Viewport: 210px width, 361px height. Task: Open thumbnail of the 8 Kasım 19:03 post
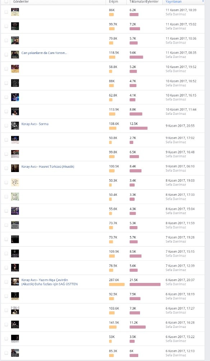click(15, 182)
